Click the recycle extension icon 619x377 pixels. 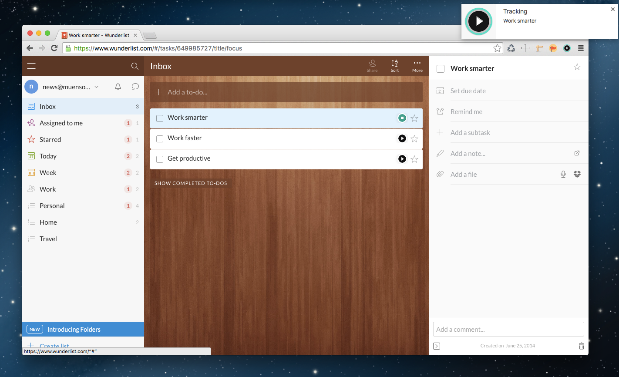pyautogui.click(x=511, y=48)
